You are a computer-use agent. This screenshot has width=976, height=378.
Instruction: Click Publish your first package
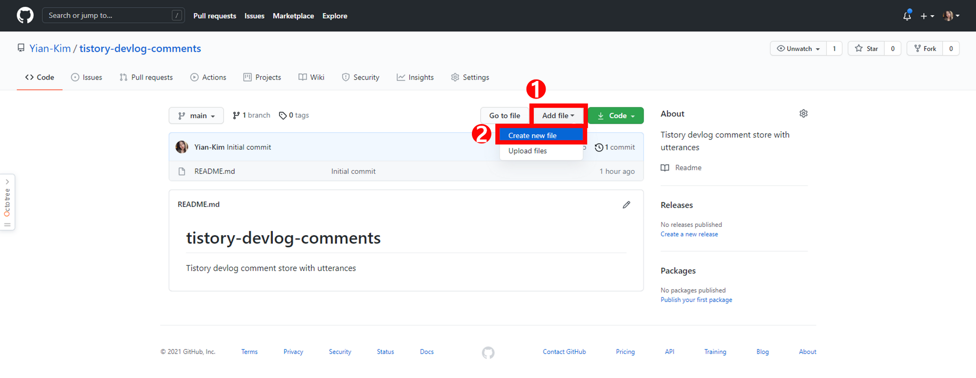[696, 299]
